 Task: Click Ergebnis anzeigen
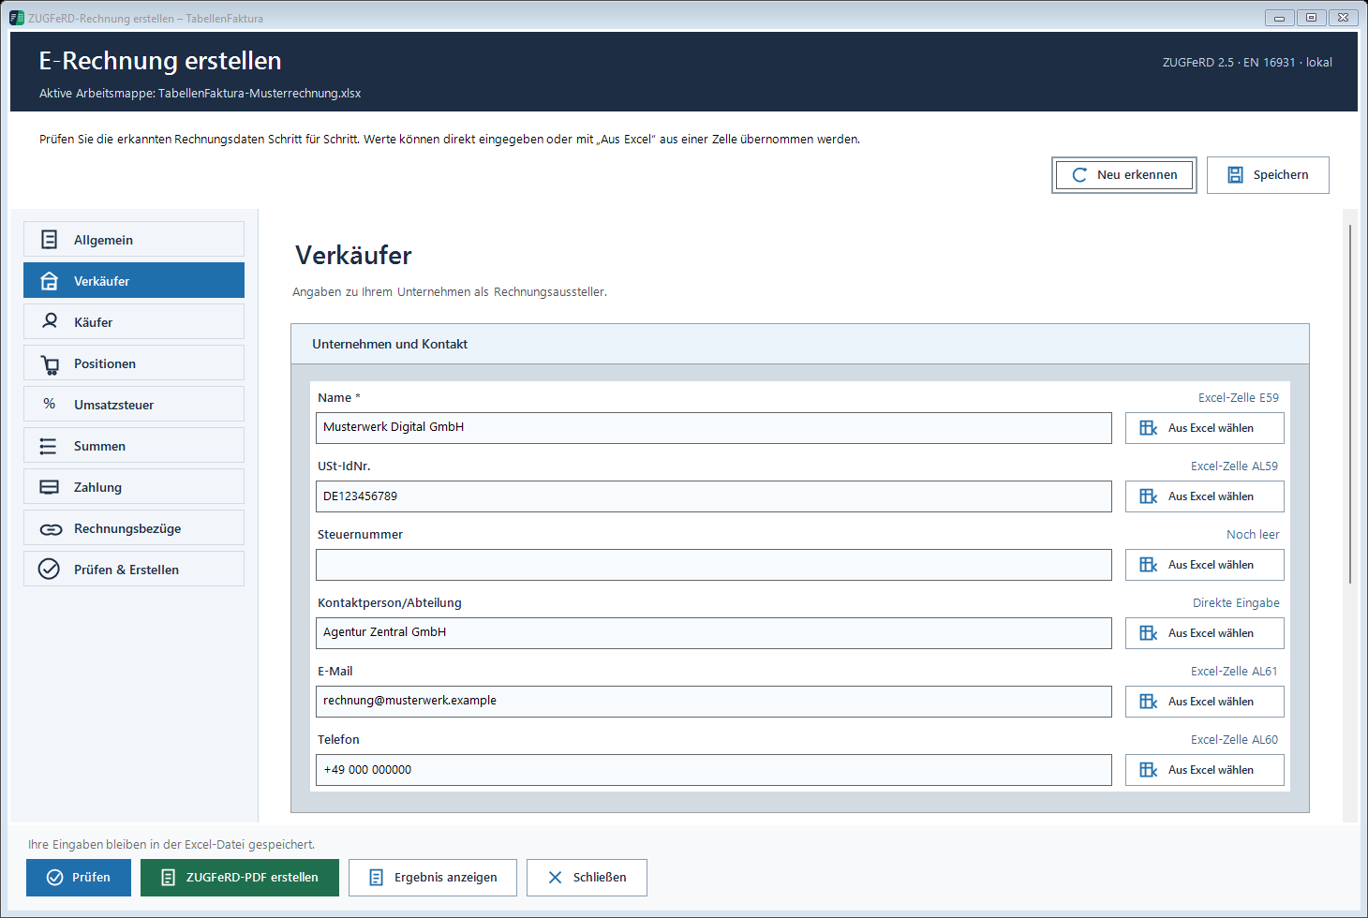pos(433,878)
